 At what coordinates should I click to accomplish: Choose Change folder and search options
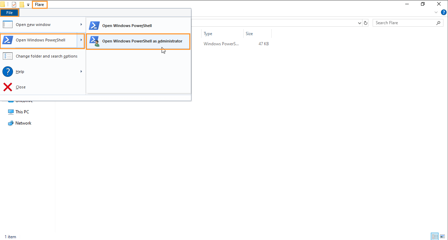[42, 56]
